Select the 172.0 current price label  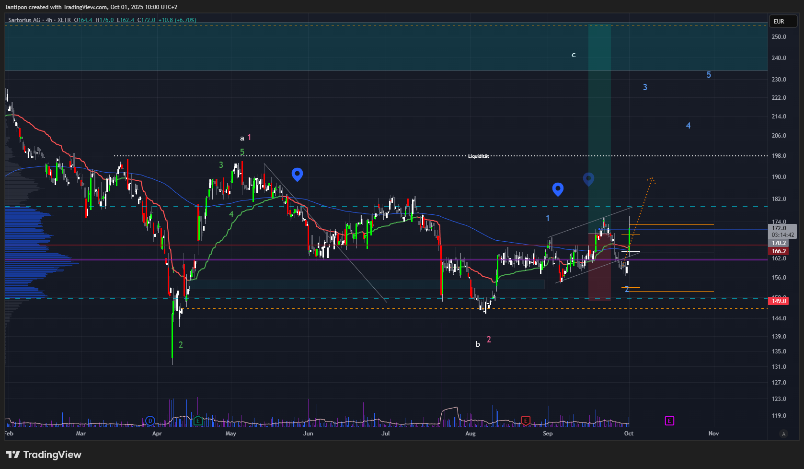pos(779,228)
